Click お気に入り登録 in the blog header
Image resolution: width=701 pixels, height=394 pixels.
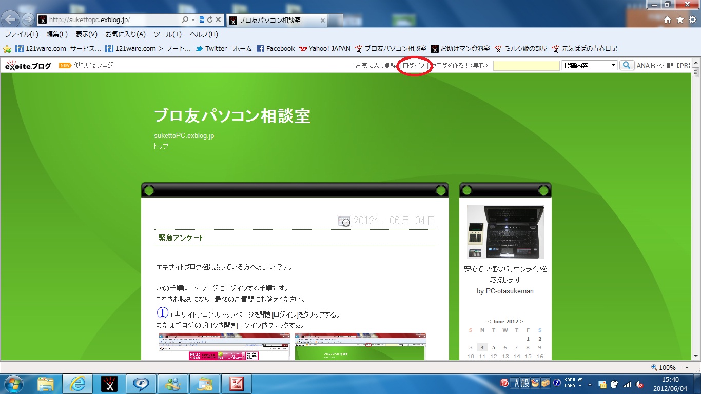[376, 66]
